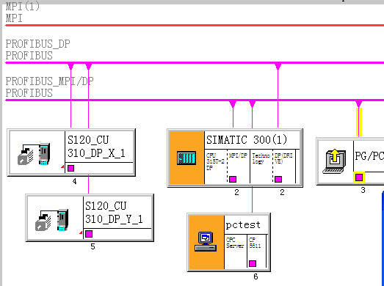Click node address 6 under pctest
Viewport: 384px width, 286px height.
[256, 276]
